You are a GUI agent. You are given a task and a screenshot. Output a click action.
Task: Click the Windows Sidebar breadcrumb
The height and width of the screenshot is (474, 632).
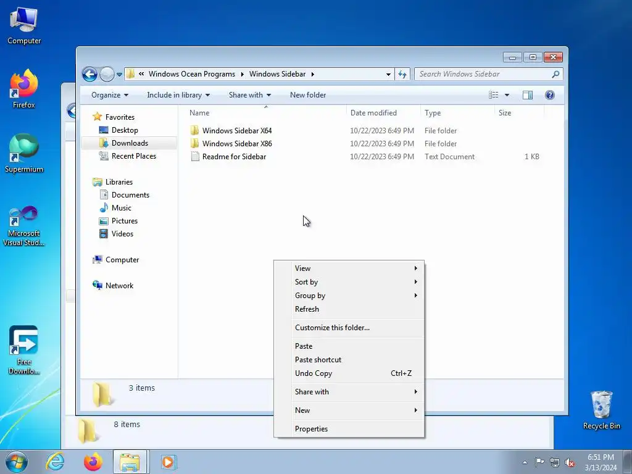277,74
